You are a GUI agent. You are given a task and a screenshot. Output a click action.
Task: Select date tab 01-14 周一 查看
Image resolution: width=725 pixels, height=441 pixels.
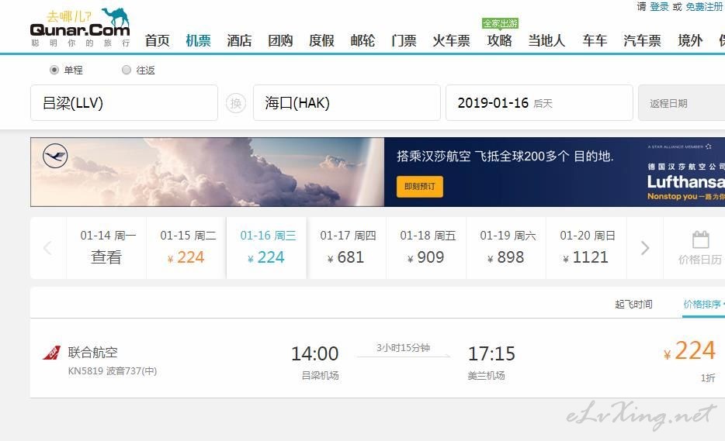[107, 248]
